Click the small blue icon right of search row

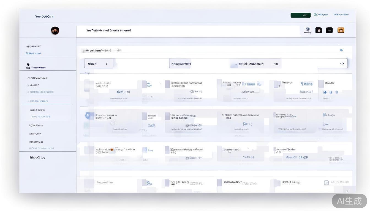tap(341, 50)
